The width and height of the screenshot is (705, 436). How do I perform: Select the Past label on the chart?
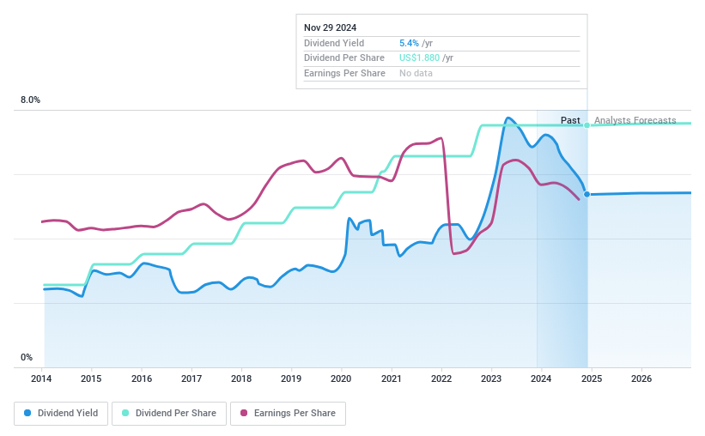(570, 120)
